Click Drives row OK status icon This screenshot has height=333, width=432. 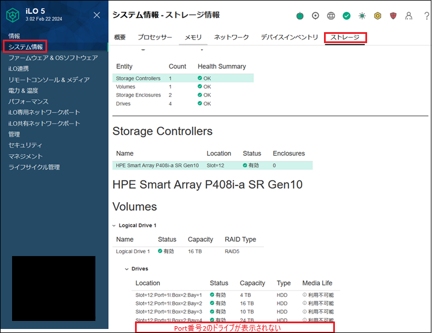[x=200, y=103]
